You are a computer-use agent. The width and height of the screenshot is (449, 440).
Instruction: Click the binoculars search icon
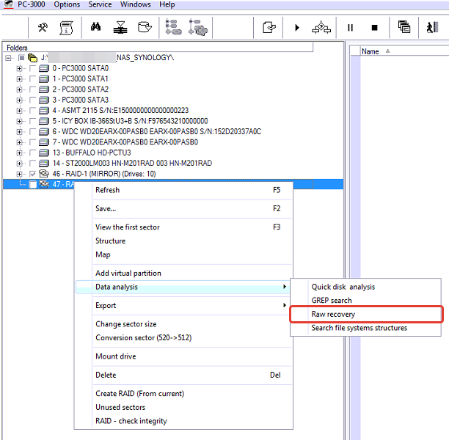(x=95, y=27)
